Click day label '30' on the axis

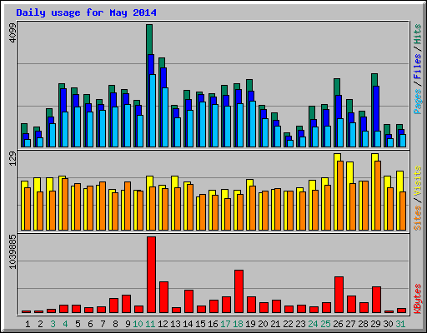coord(388,324)
